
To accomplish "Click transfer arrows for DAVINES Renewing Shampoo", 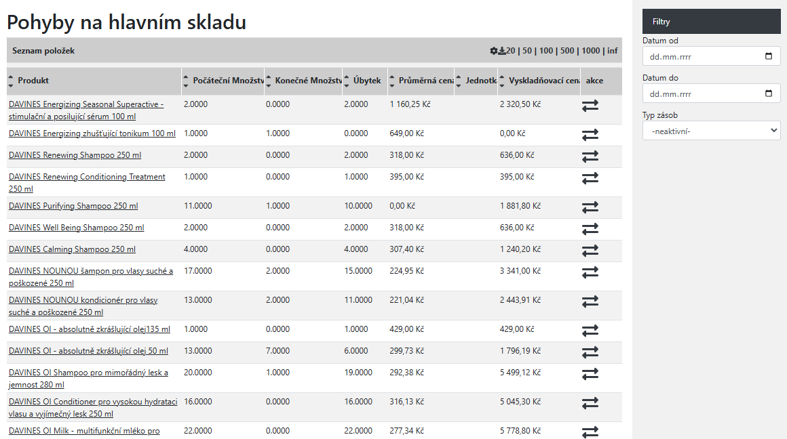I will [x=590, y=156].
